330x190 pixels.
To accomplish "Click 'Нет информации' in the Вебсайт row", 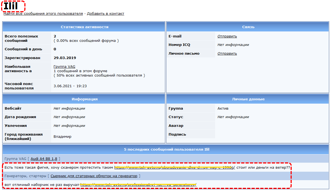I will [x=69, y=108].
